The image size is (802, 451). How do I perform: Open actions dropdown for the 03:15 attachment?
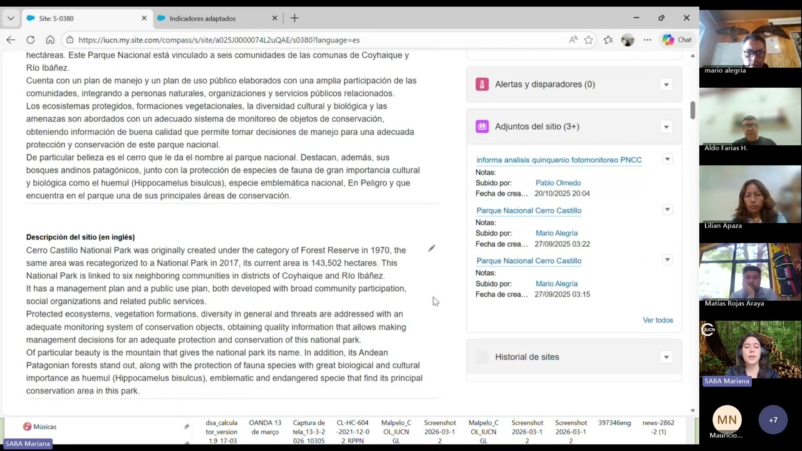pyautogui.click(x=667, y=259)
